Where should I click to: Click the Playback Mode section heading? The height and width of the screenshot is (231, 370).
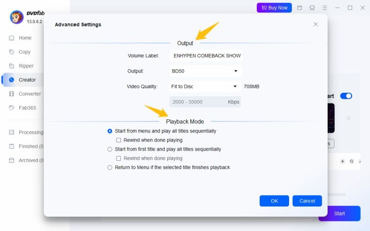(185, 122)
